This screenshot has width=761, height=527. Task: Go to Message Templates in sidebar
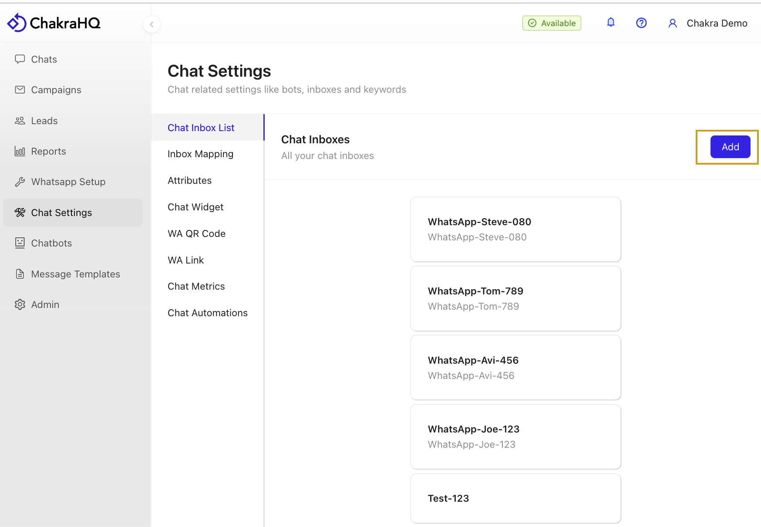click(75, 274)
